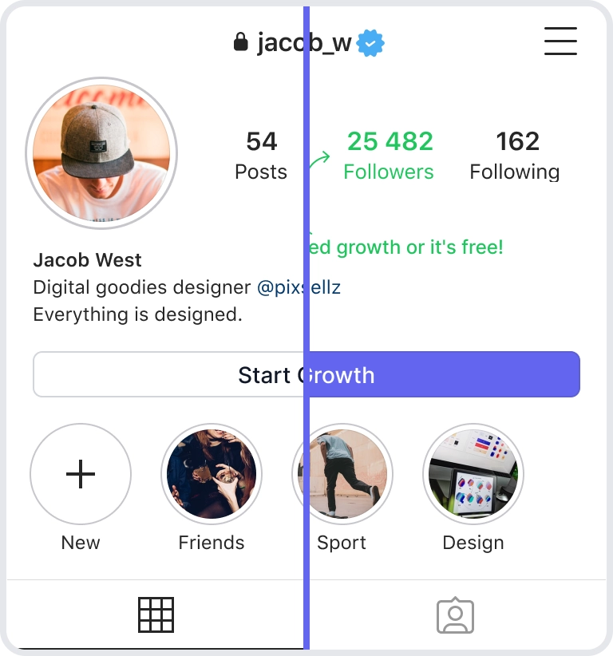Click the blue verified badge icon
This screenshot has height=656, width=613.
[370, 42]
